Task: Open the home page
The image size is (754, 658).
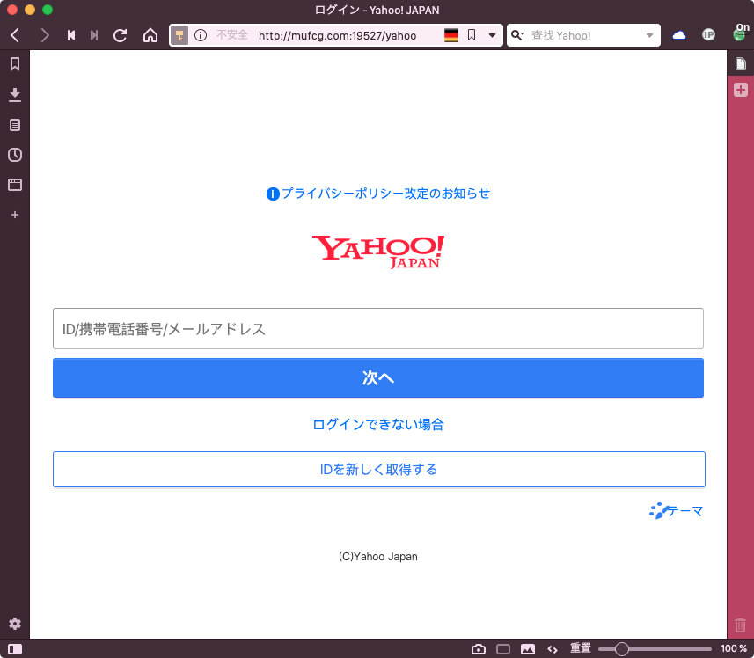Action: [150, 35]
